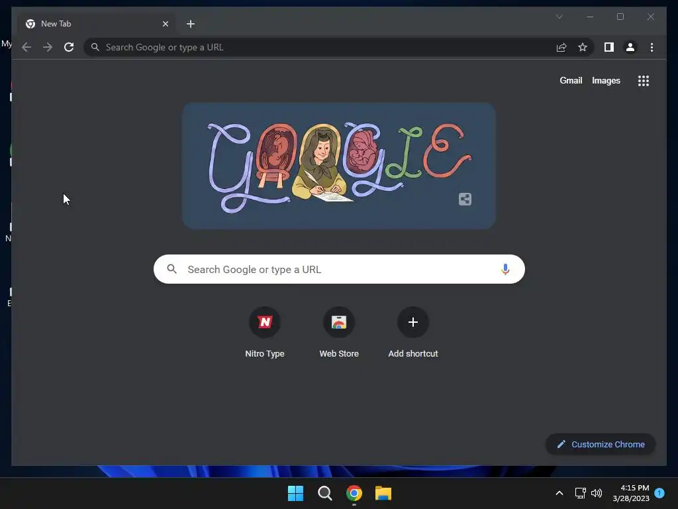Click the Google search box
Viewport: 678px width, 509px height.
click(339, 269)
